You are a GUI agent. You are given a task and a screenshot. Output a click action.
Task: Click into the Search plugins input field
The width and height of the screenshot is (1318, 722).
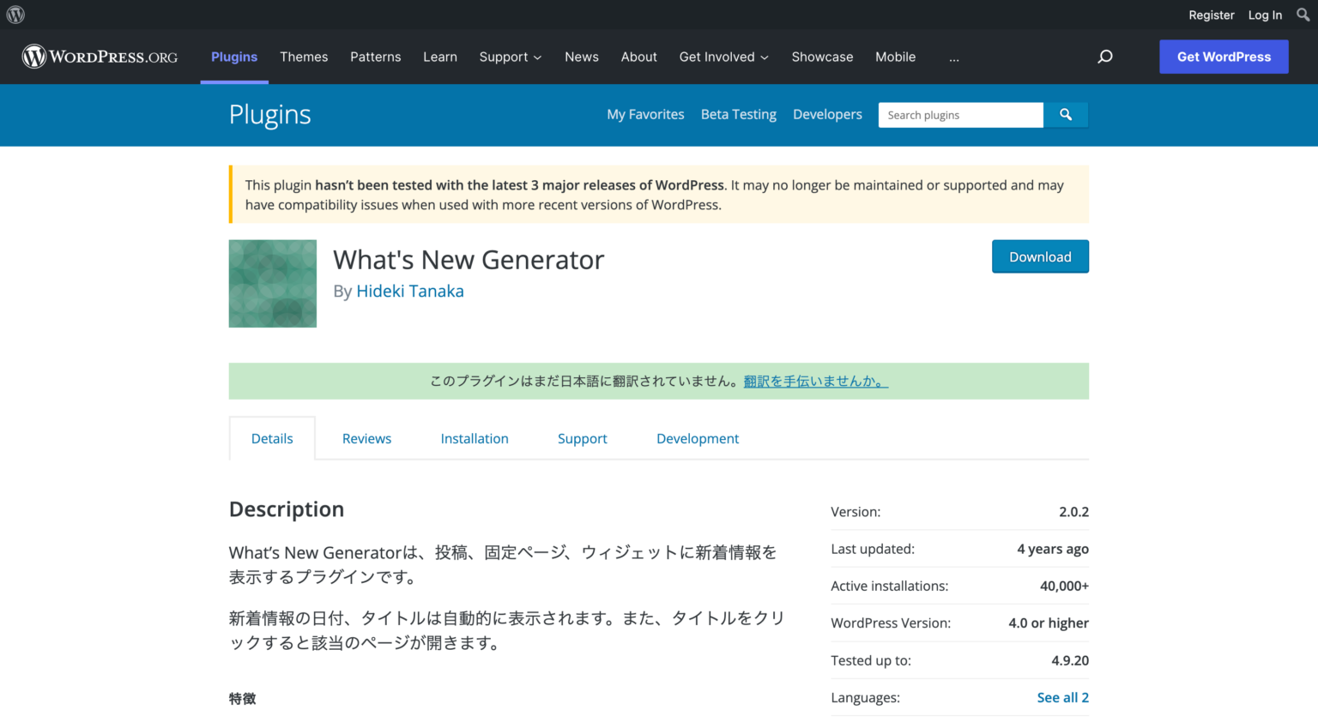(960, 114)
